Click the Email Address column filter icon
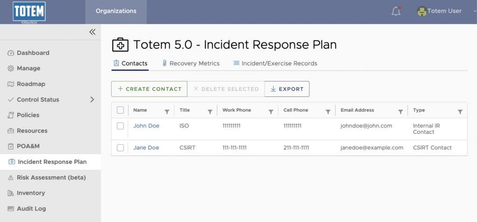477x222 pixels. pyautogui.click(x=401, y=112)
